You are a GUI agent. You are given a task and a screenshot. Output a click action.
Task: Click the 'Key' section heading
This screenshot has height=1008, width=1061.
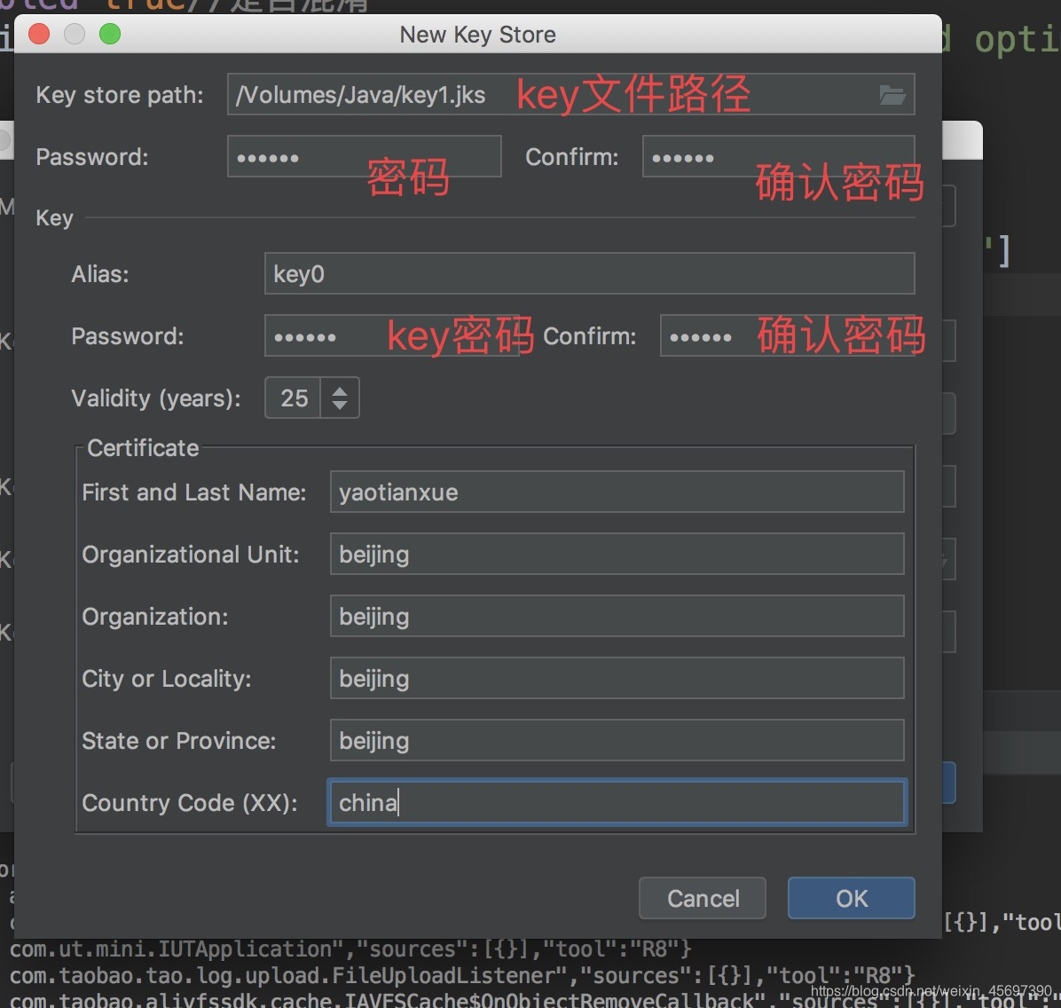[x=54, y=218]
